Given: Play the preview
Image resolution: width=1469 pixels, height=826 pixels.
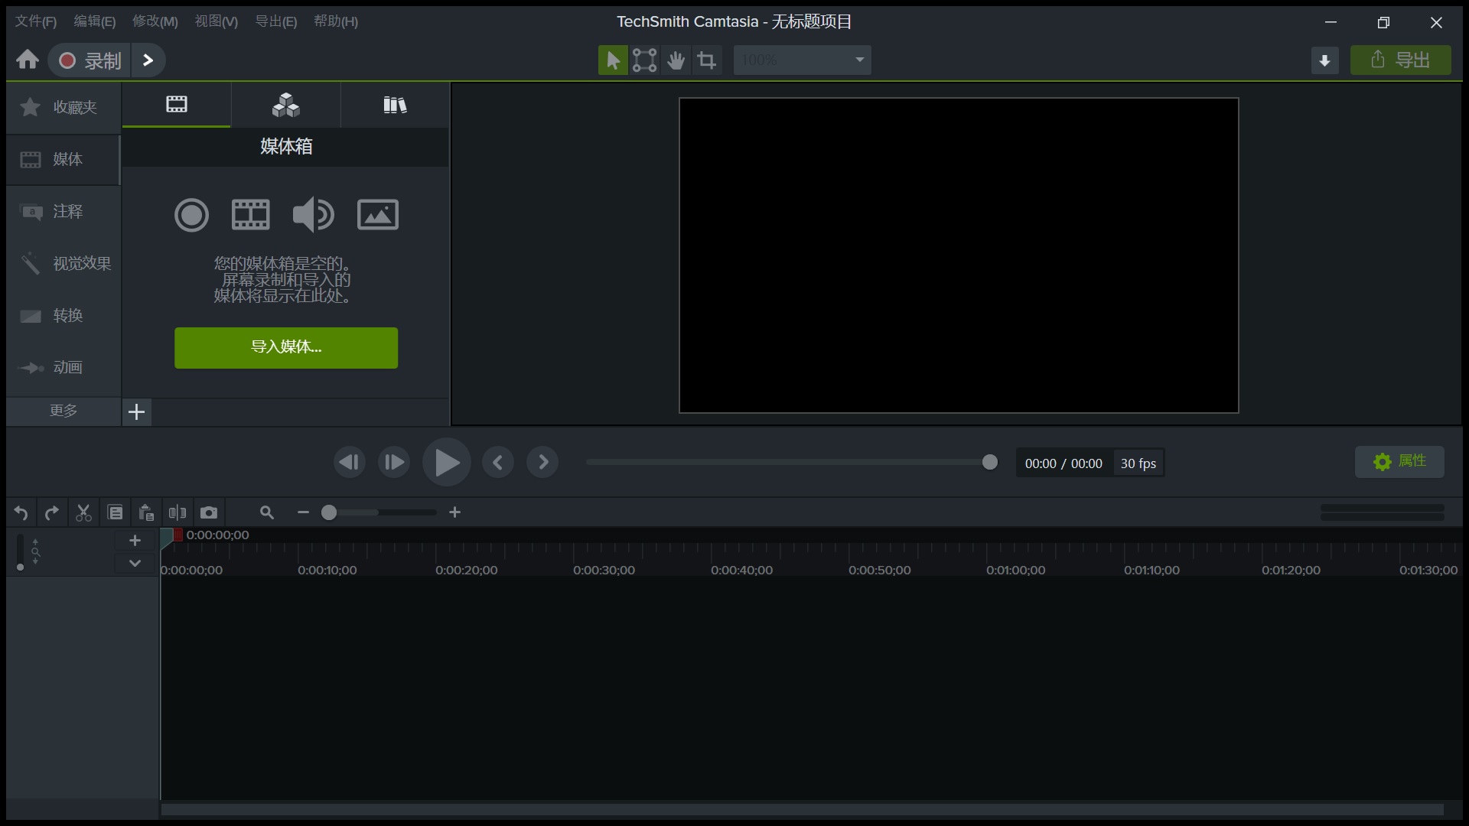Looking at the screenshot, I should coord(447,462).
